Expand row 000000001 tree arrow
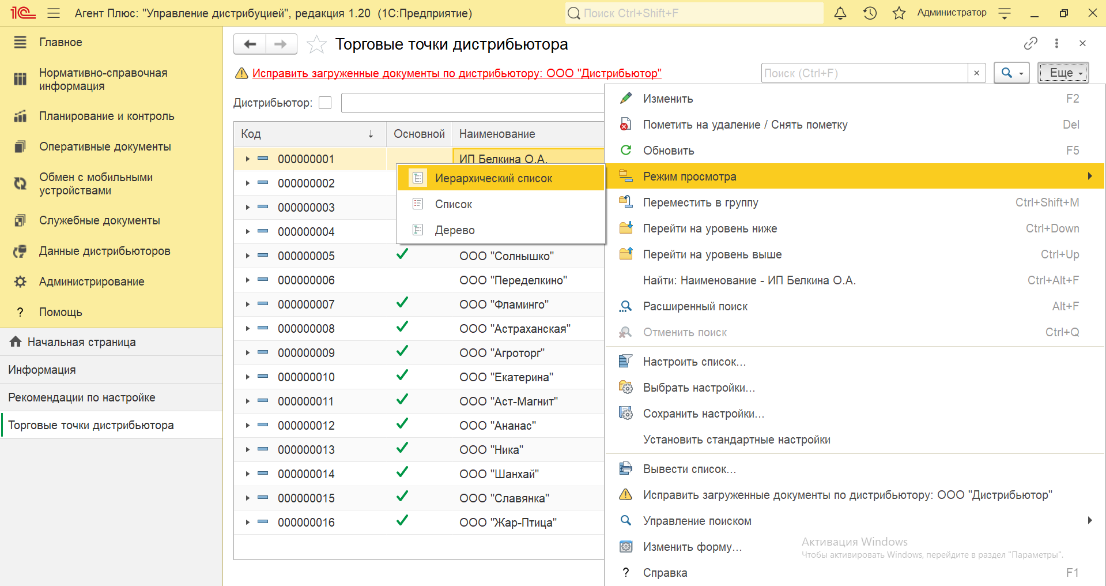 point(247,159)
